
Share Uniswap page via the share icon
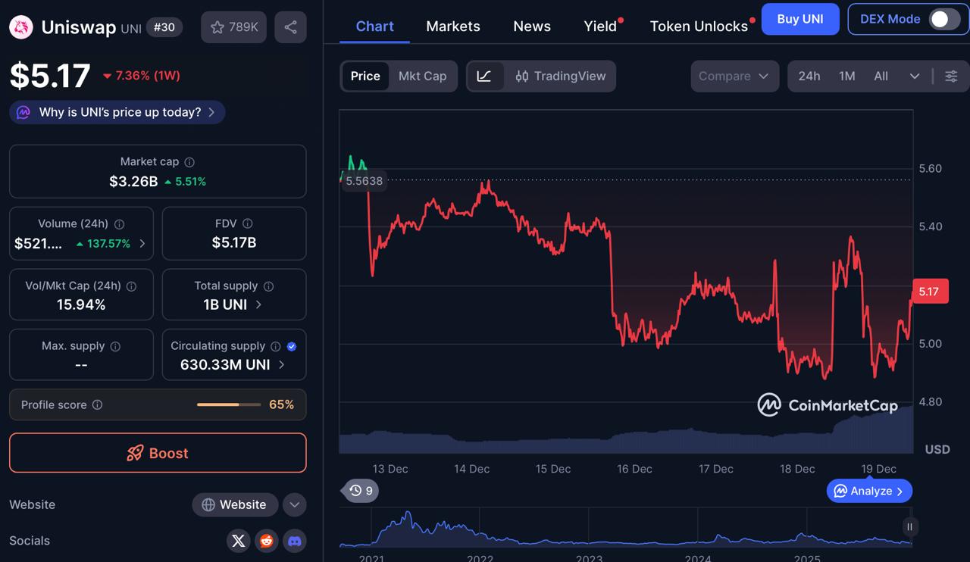[290, 27]
